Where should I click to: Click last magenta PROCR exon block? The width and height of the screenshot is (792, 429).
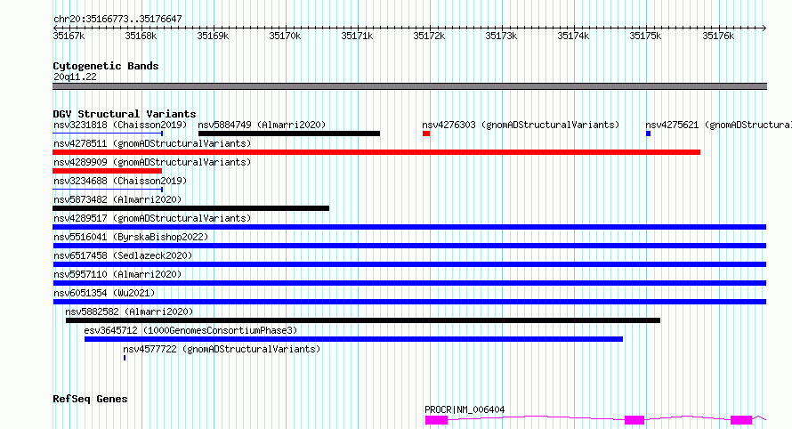[741, 420]
